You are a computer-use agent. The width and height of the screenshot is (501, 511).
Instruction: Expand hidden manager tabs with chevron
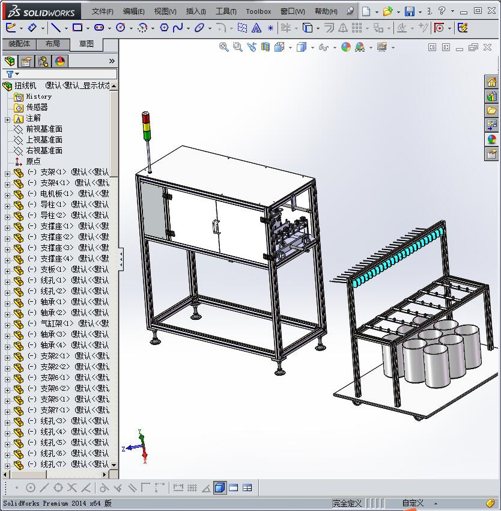(x=112, y=61)
